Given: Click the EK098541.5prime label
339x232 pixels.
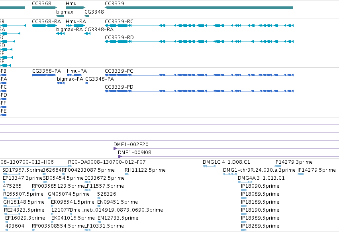Looking at the screenshot, I should [x=73, y=202].
